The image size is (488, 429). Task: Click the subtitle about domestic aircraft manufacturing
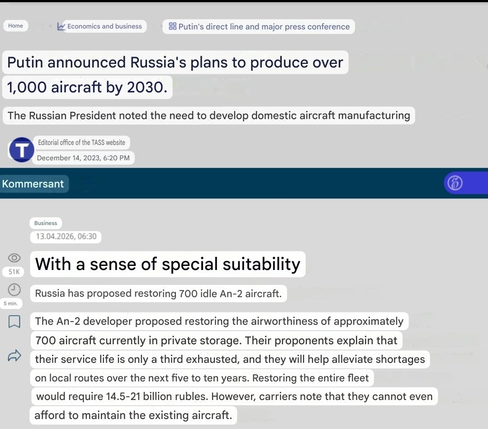[209, 116]
